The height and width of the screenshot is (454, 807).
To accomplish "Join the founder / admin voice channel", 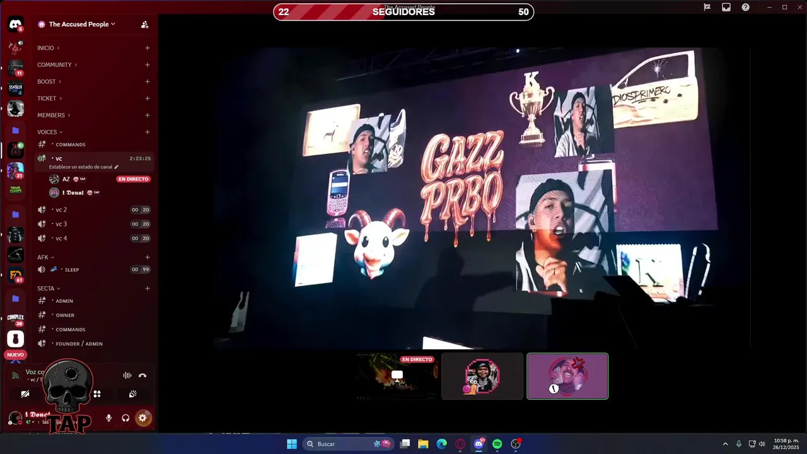I will click(94, 344).
